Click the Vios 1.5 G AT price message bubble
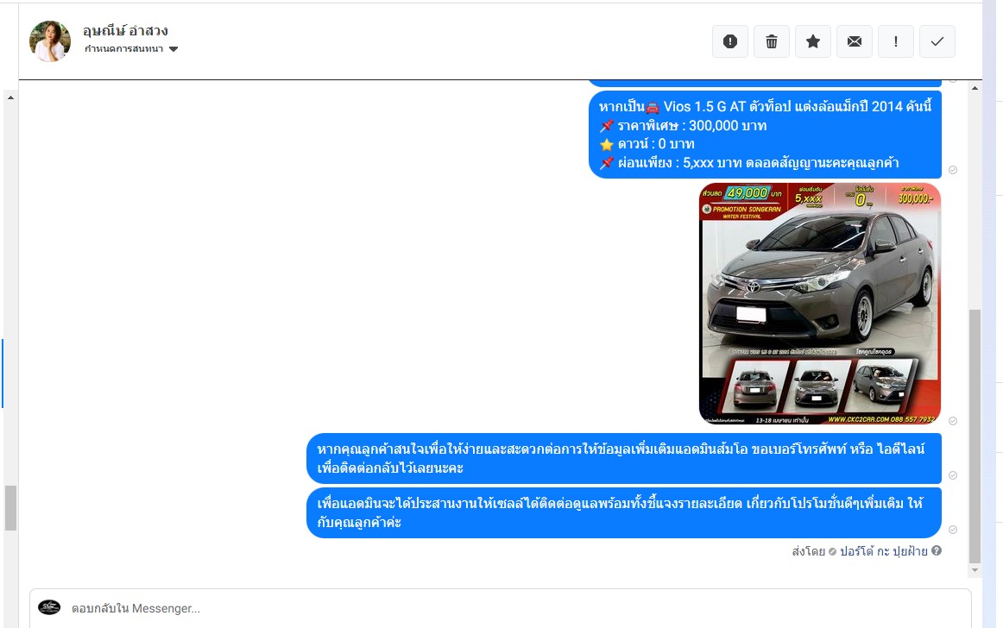Viewport: 1003px width, 628px height. pyautogui.click(x=764, y=135)
